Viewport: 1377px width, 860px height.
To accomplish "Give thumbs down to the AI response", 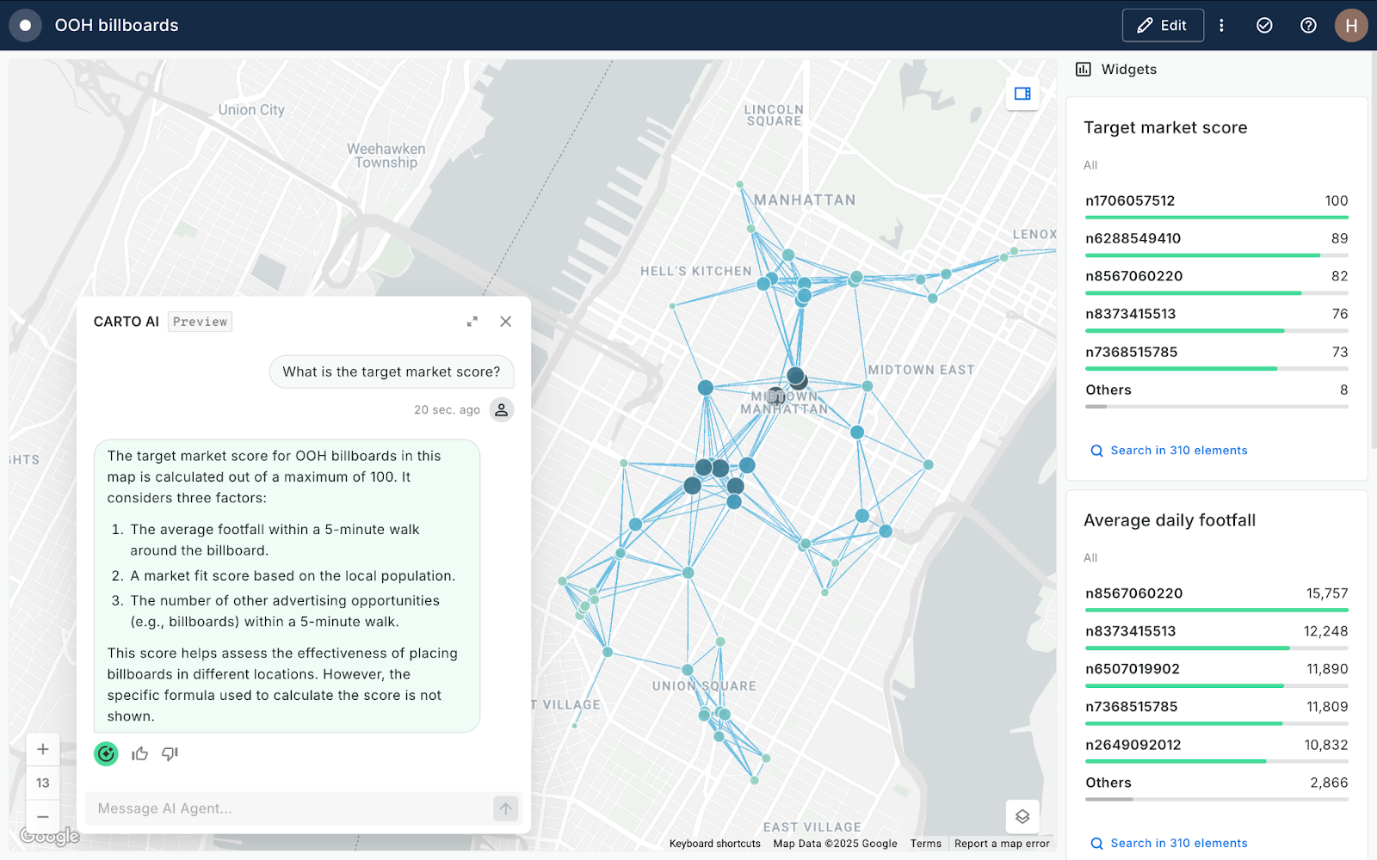I will [x=170, y=753].
